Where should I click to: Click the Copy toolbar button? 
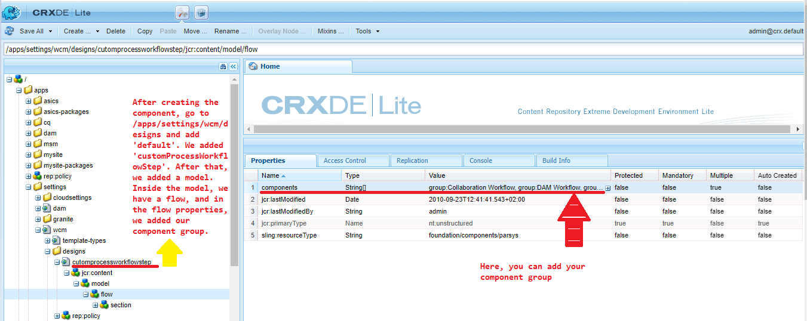(x=145, y=31)
